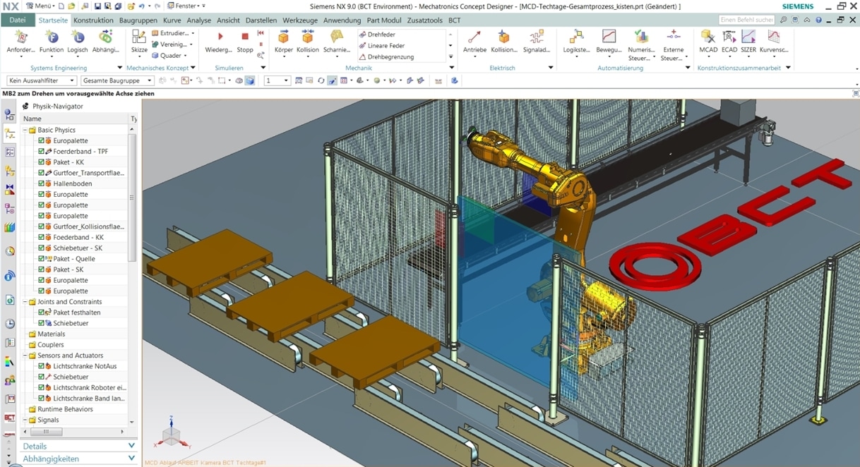This screenshot has height=467, width=860.
Task: Switch to the Konstruktion ribbon tab
Action: click(x=93, y=20)
